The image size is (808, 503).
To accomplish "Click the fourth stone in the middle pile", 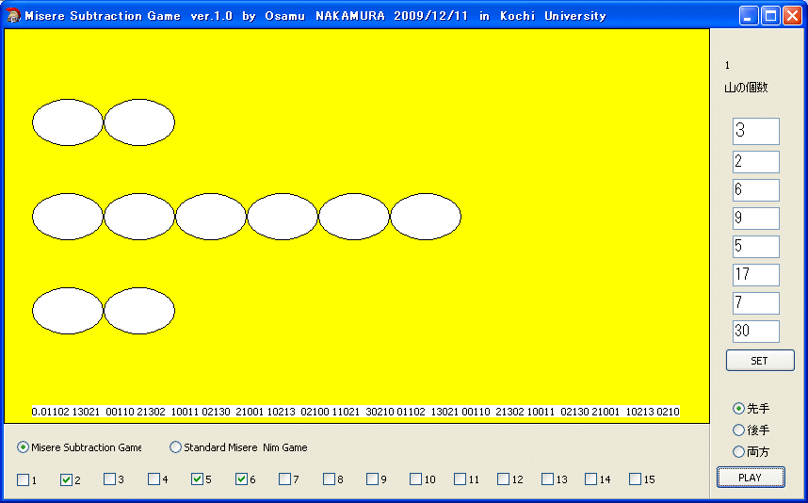I will point(283,217).
